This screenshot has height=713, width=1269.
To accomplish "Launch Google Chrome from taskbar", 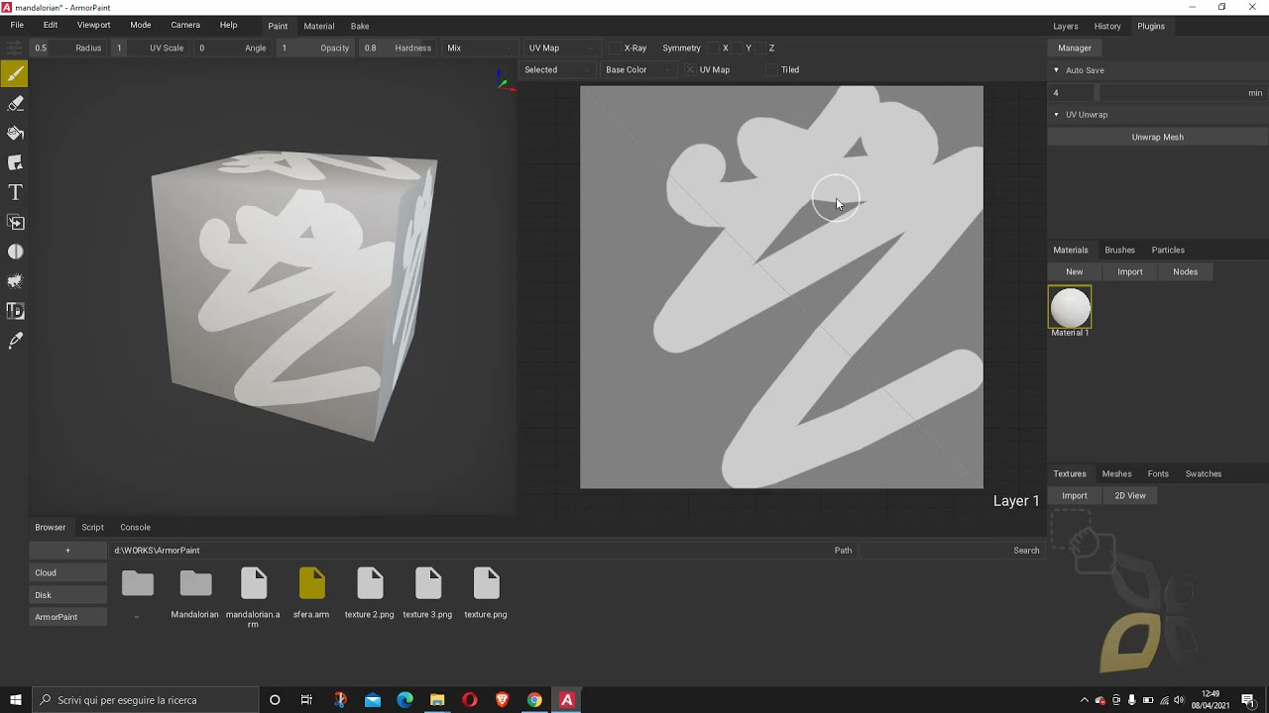I will pyautogui.click(x=534, y=700).
